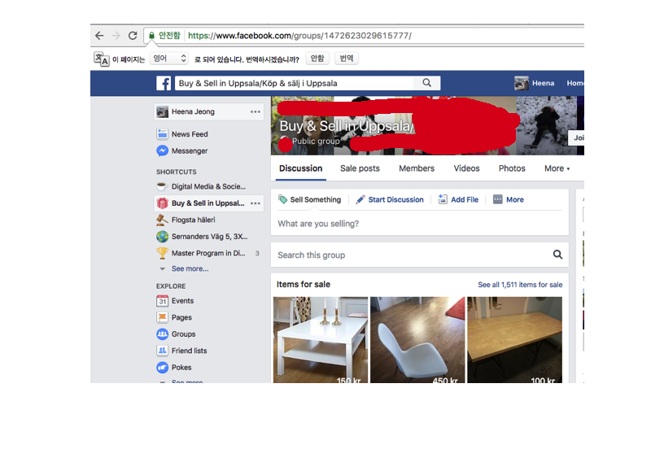
Task: Click the Events calendar icon
Action: click(162, 301)
